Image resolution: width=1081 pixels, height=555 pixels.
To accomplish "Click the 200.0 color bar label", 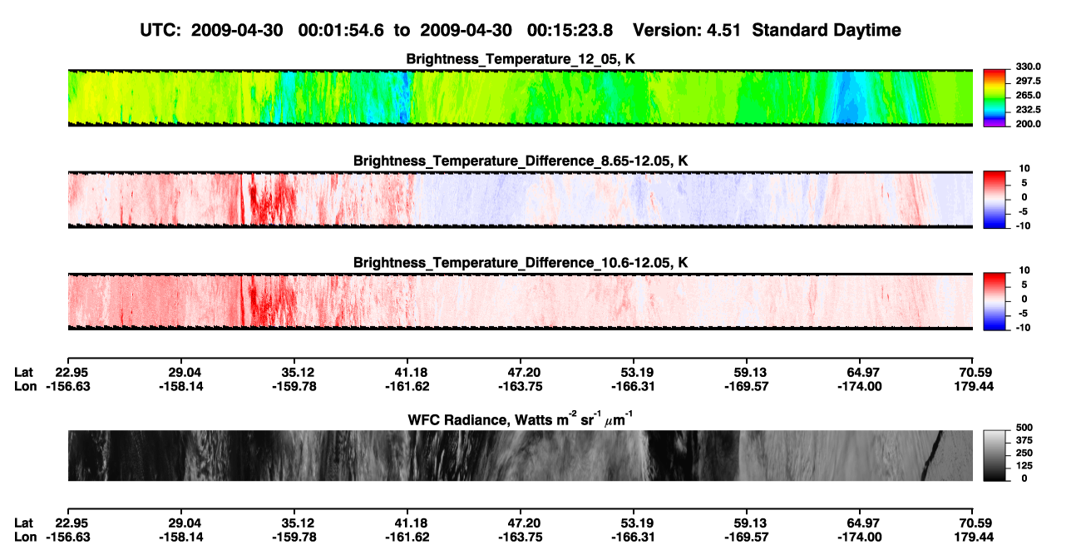I will (1028, 123).
